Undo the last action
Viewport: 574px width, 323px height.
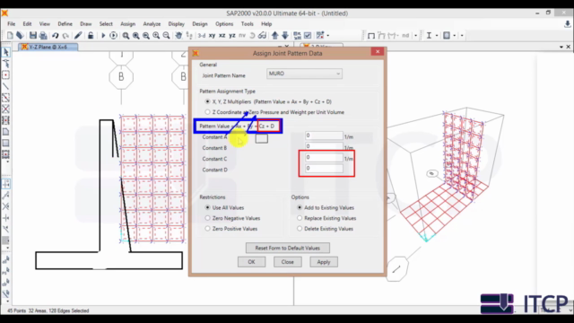click(55, 35)
